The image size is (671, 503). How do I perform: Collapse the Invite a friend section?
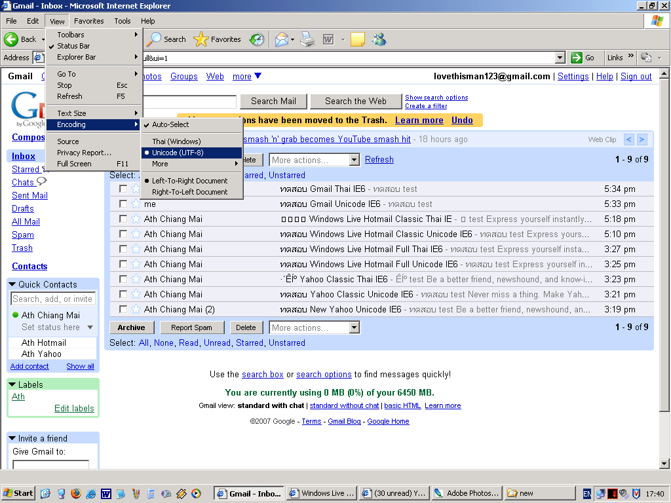(12, 438)
